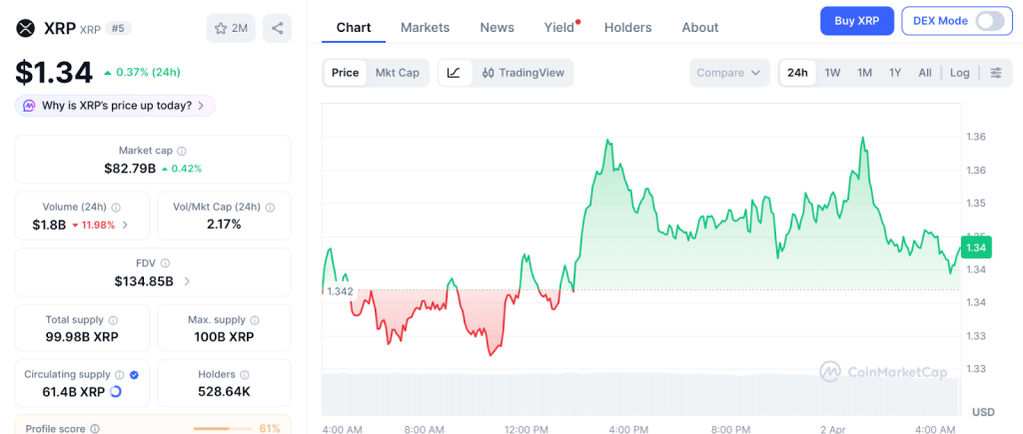Open the Compare dropdown
This screenshot has height=434, width=1023.
(x=729, y=73)
